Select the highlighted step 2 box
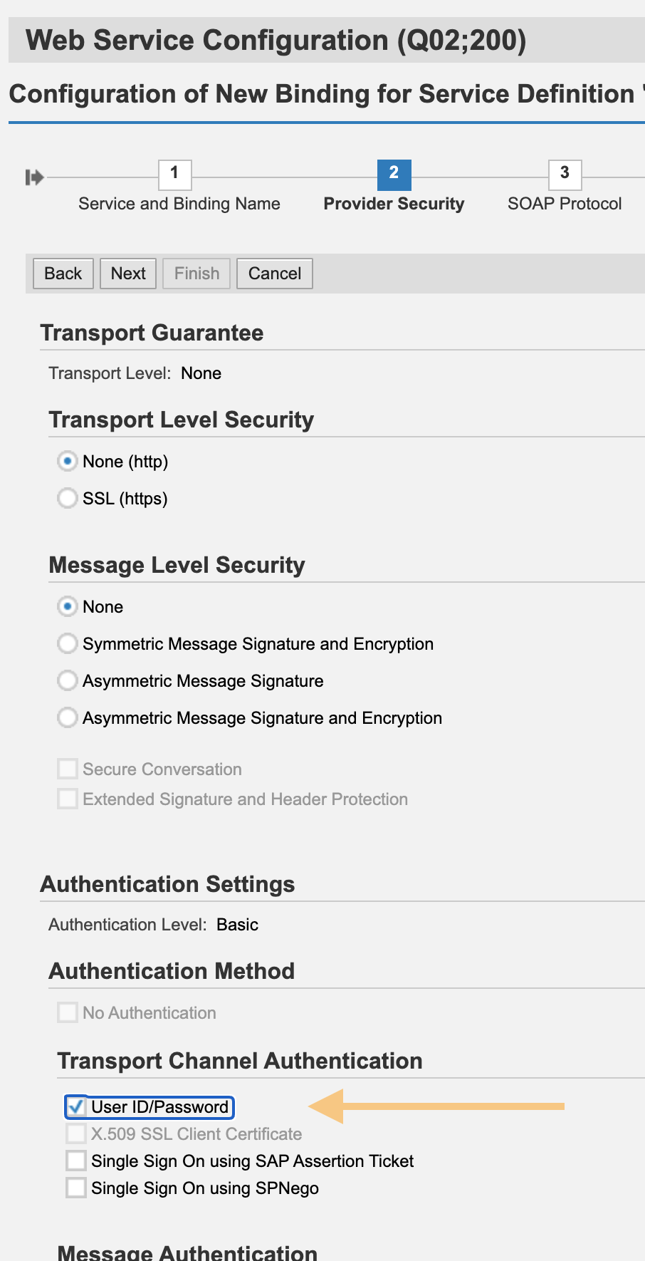 [394, 174]
